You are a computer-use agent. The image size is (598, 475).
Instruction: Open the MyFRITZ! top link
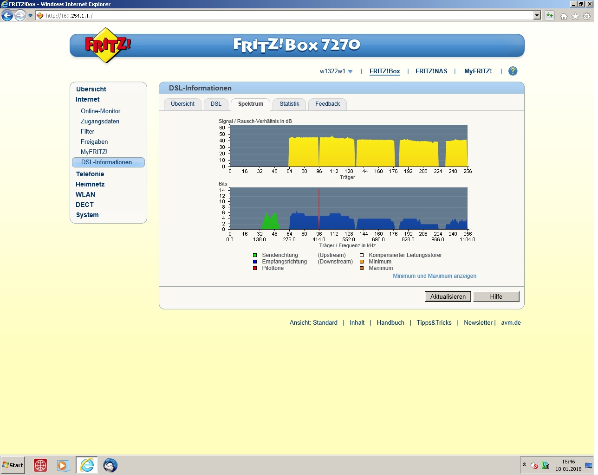pos(478,71)
